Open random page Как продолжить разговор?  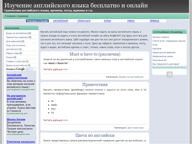(x=166, y=64)
